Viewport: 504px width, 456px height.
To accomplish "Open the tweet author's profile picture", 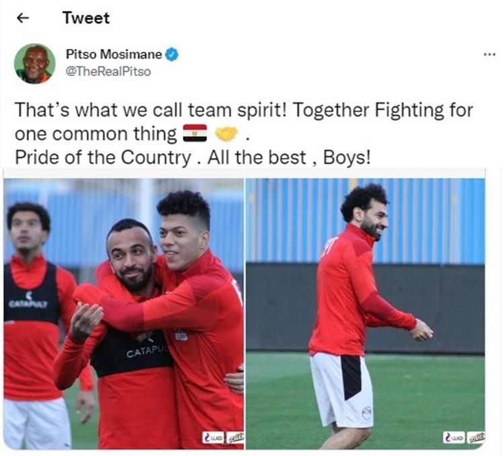I will click(x=35, y=63).
